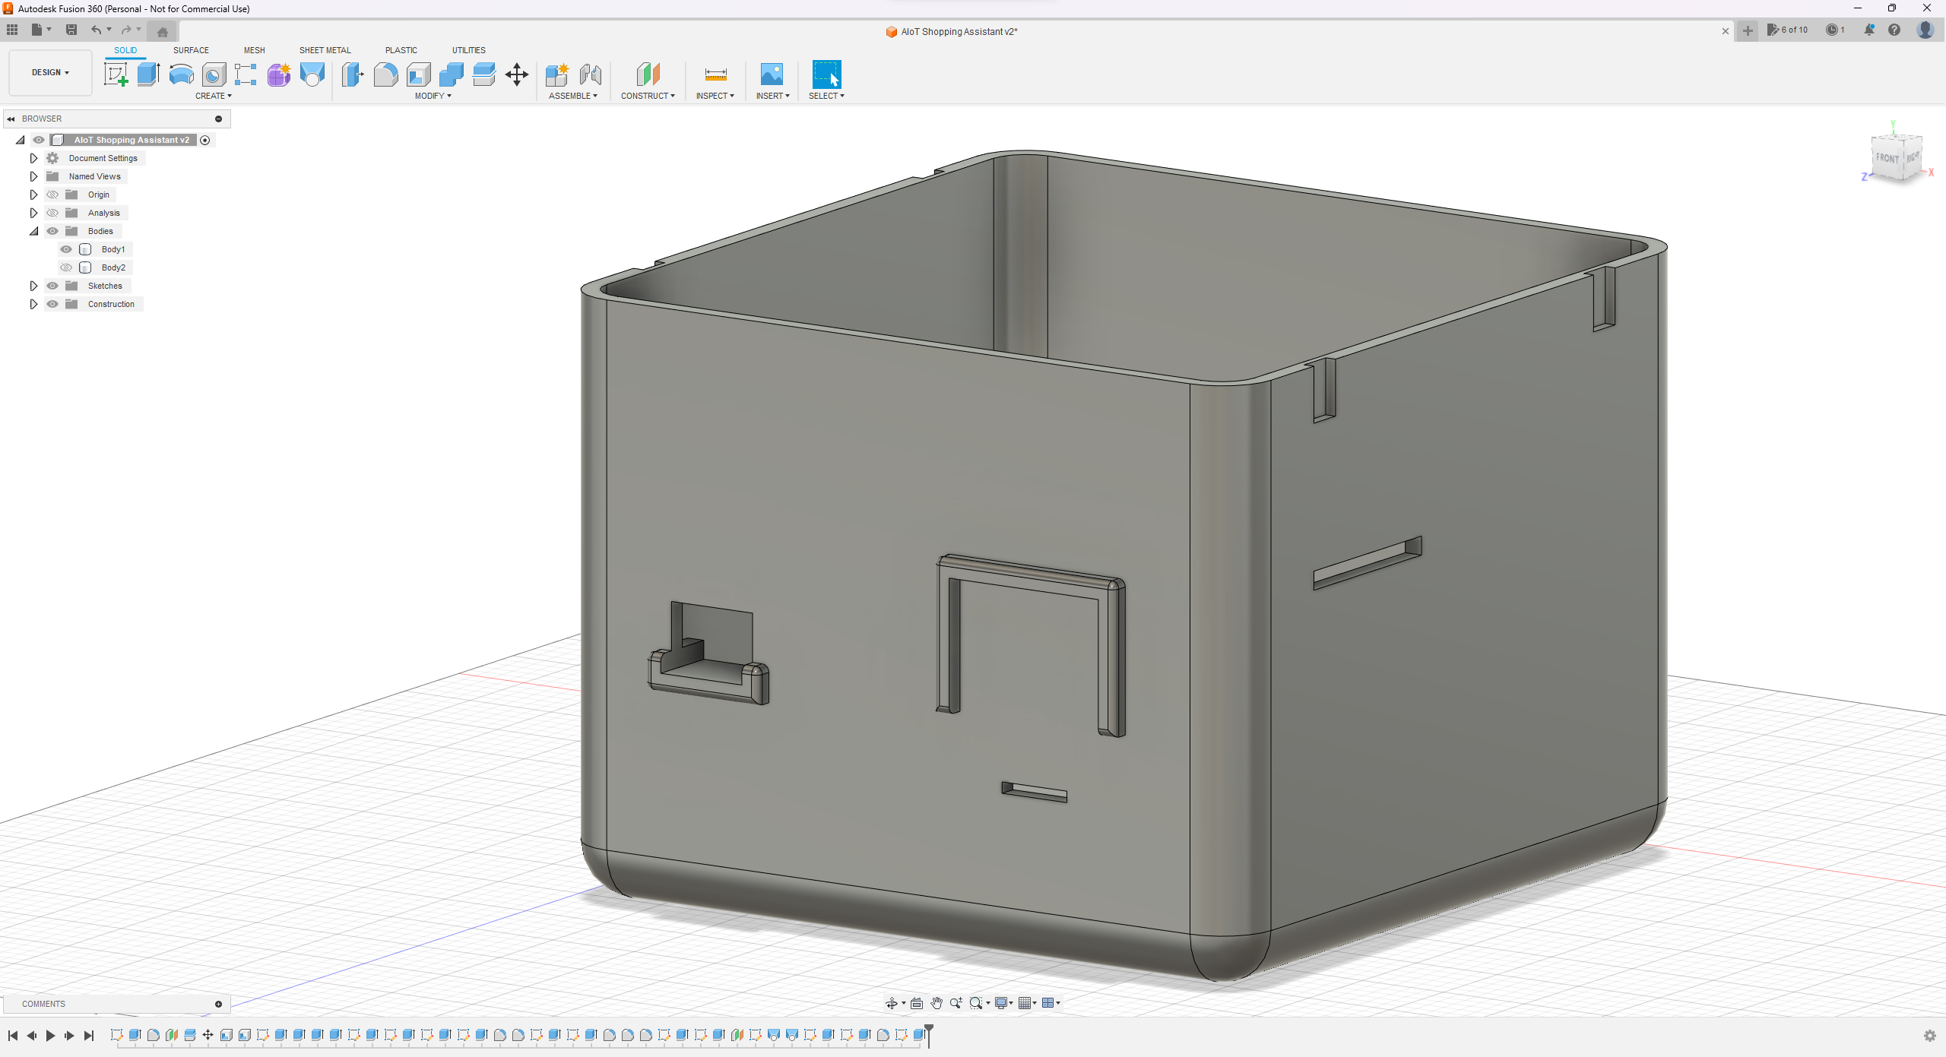Show Body2 using its eye icon
The width and height of the screenshot is (1946, 1057).
pyautogui.click(x=66, y=267)
